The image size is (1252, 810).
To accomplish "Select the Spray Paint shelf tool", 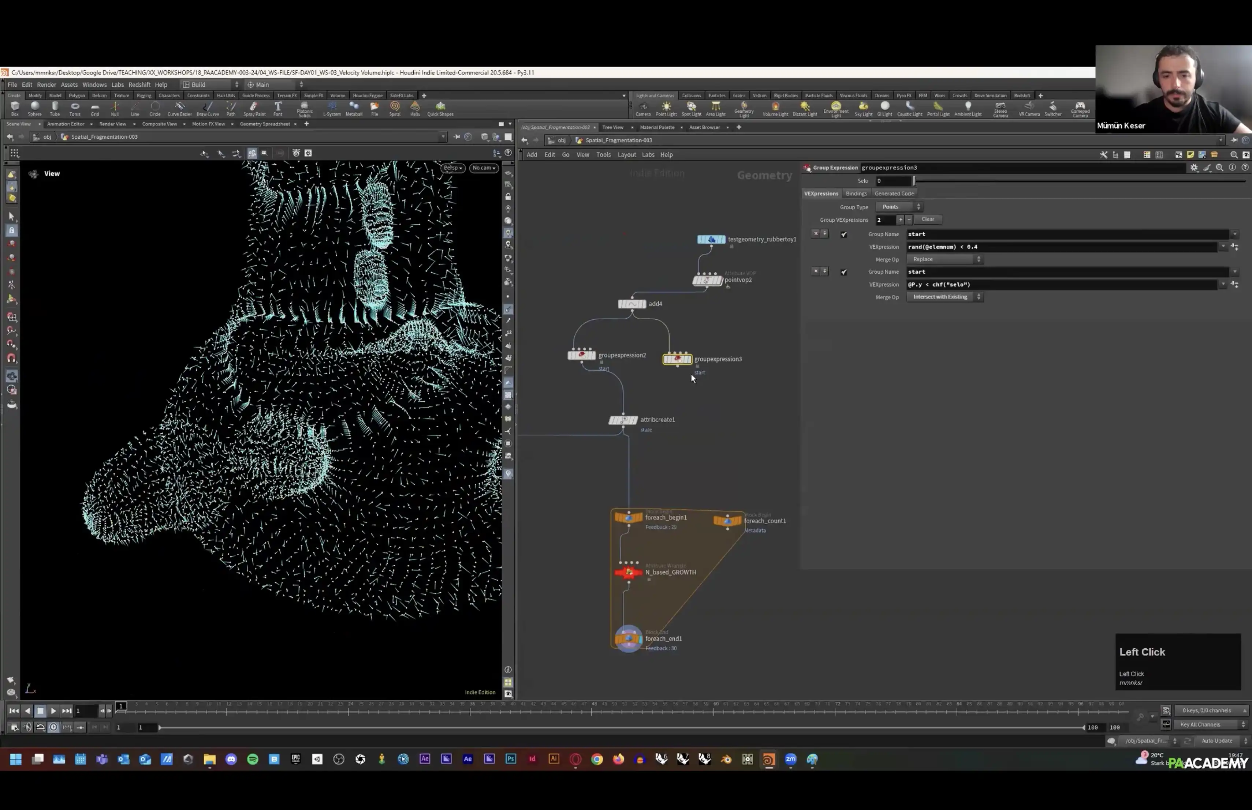I will (x=254, y=108).
